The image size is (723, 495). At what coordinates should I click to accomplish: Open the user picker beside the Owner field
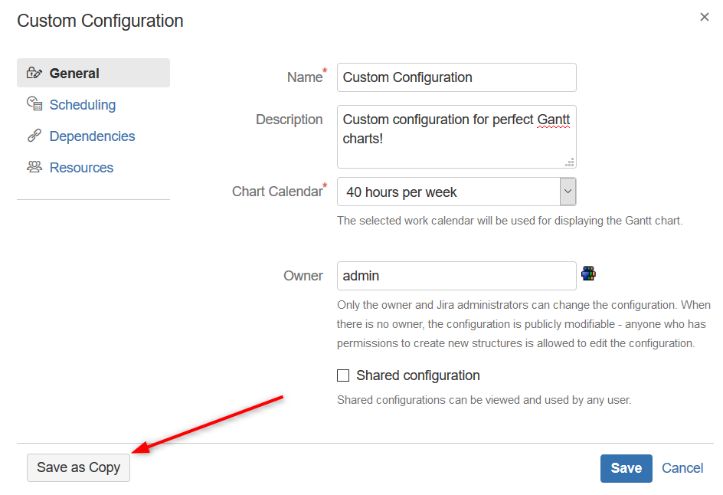[x=588, y=272]
